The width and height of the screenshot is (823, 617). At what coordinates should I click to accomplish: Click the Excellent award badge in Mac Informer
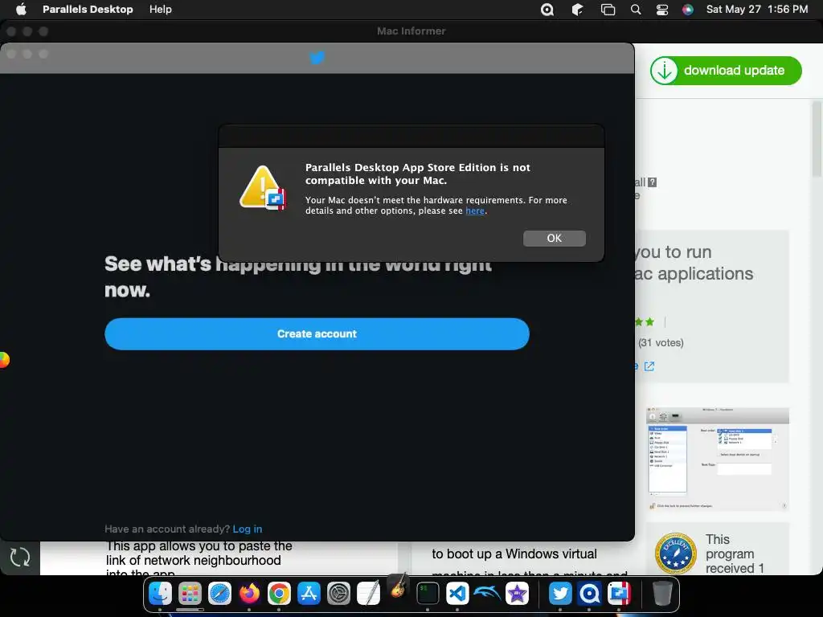coord(675,553)
